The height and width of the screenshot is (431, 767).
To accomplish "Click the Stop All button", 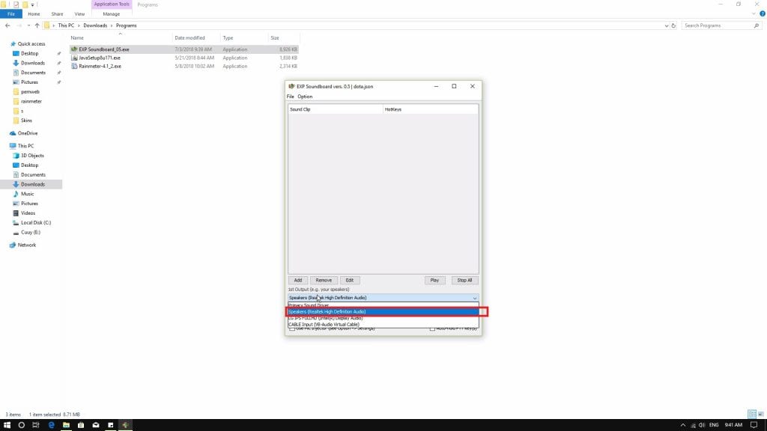I will point(464,281).
